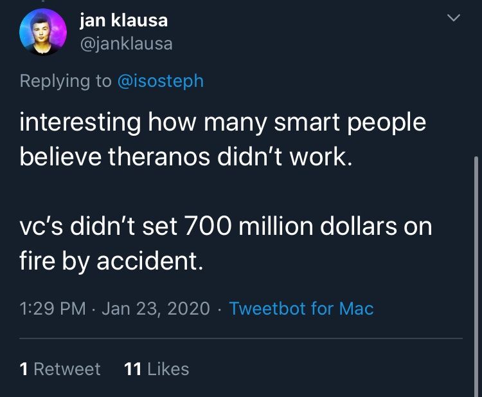482x397 pixels.
Task: Click the "Replying to" label
Action: (x=66, y=82)
